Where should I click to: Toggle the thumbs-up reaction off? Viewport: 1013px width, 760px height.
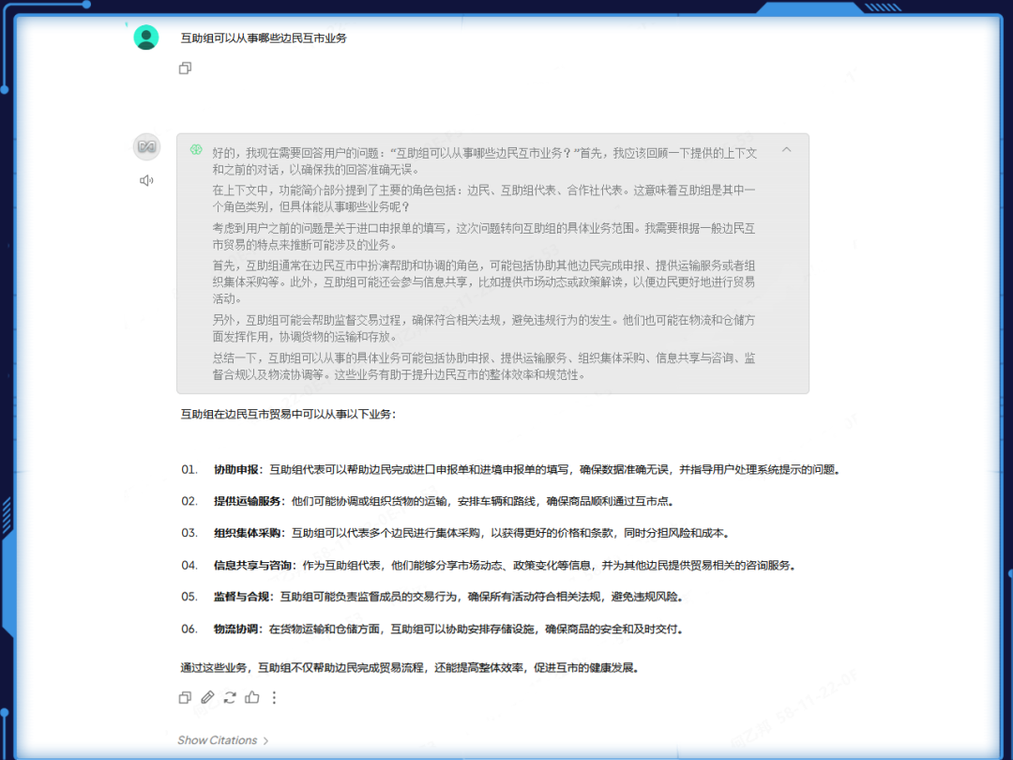(x=252, y=697)
